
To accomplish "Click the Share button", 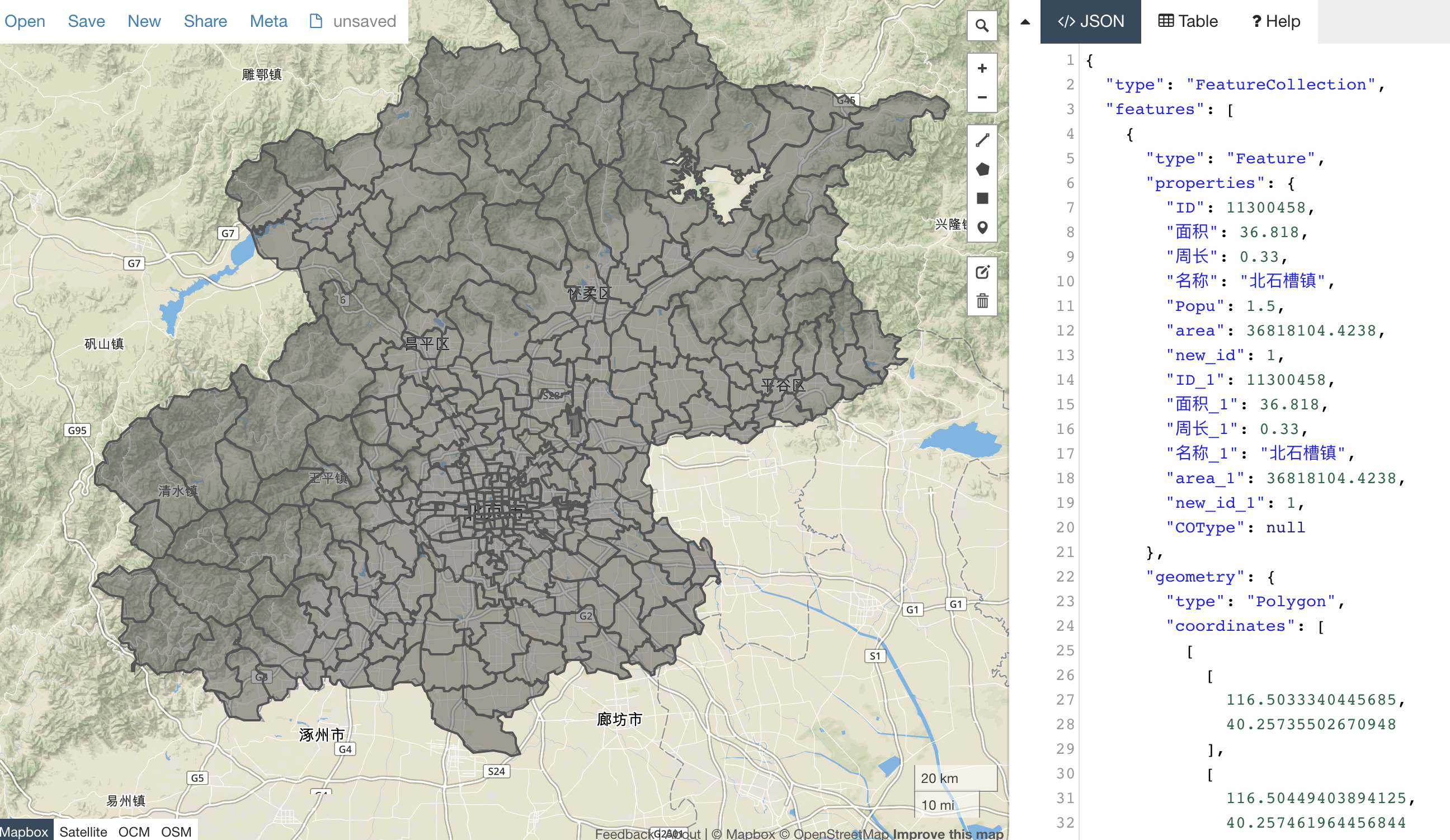I will click(205, 21).
